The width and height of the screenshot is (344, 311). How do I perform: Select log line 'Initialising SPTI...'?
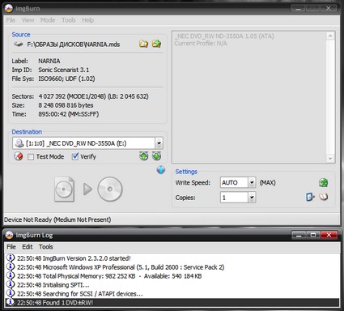coord(53,285)
